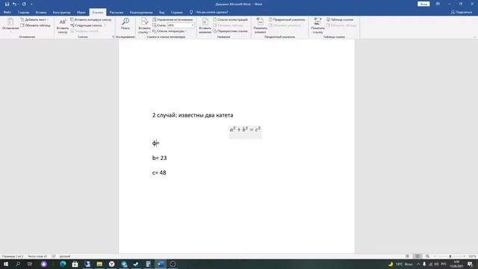Insert a footnote with Вставить сноску
The height and width of the screenshot is (269, 478).
63,26
